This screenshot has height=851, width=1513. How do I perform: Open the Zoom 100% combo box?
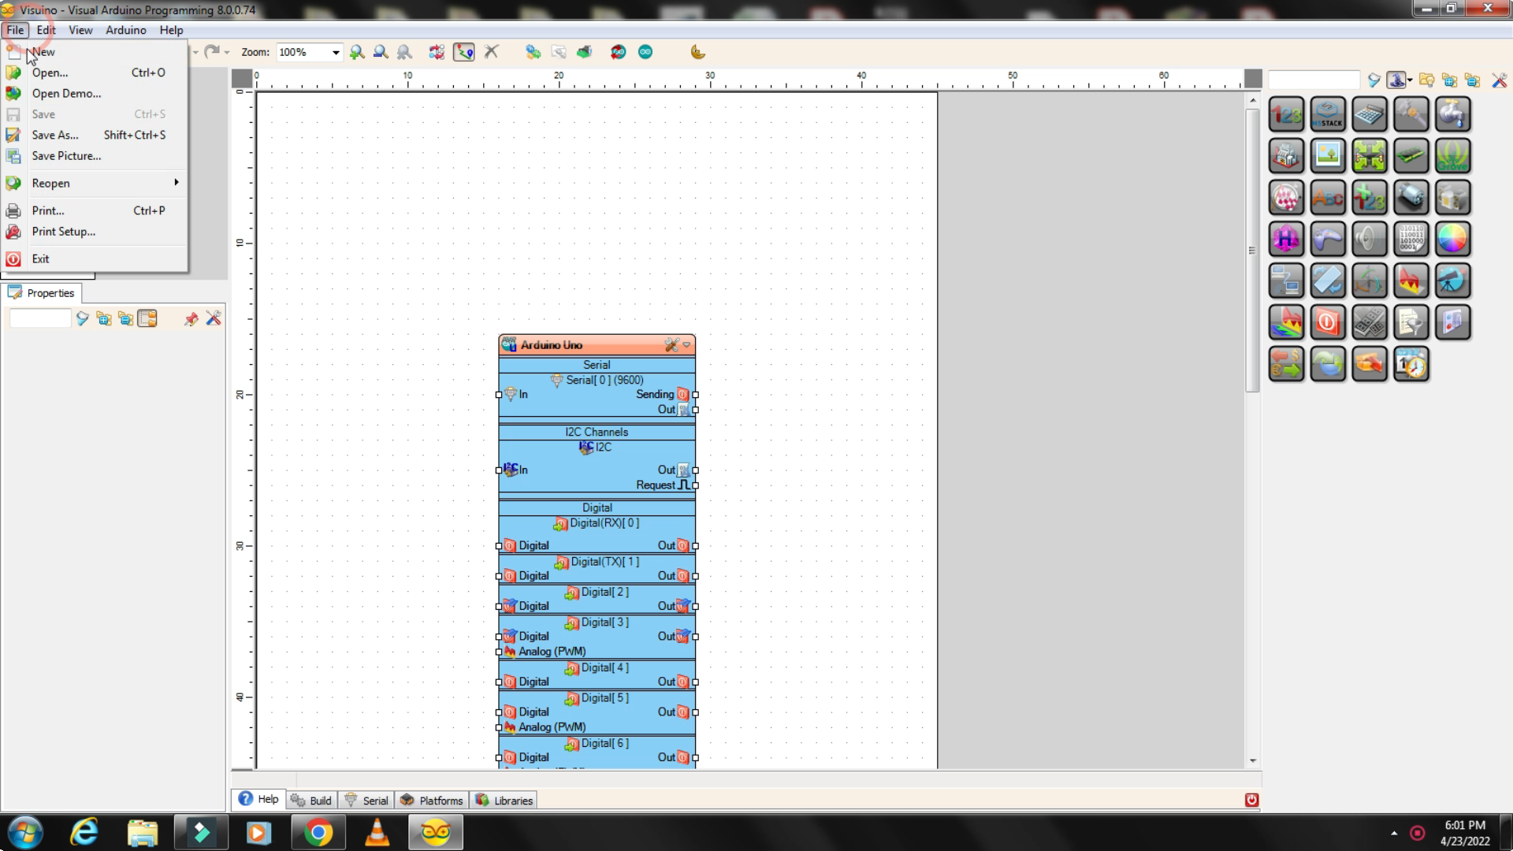[x=310, y=52]
